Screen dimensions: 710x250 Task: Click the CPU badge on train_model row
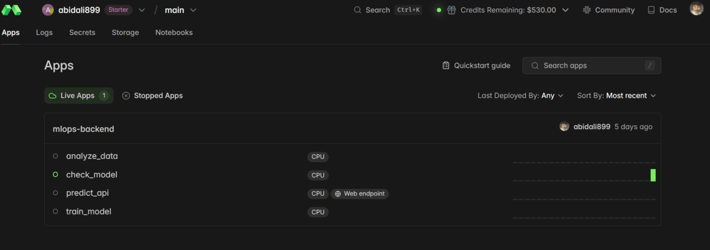318,212
